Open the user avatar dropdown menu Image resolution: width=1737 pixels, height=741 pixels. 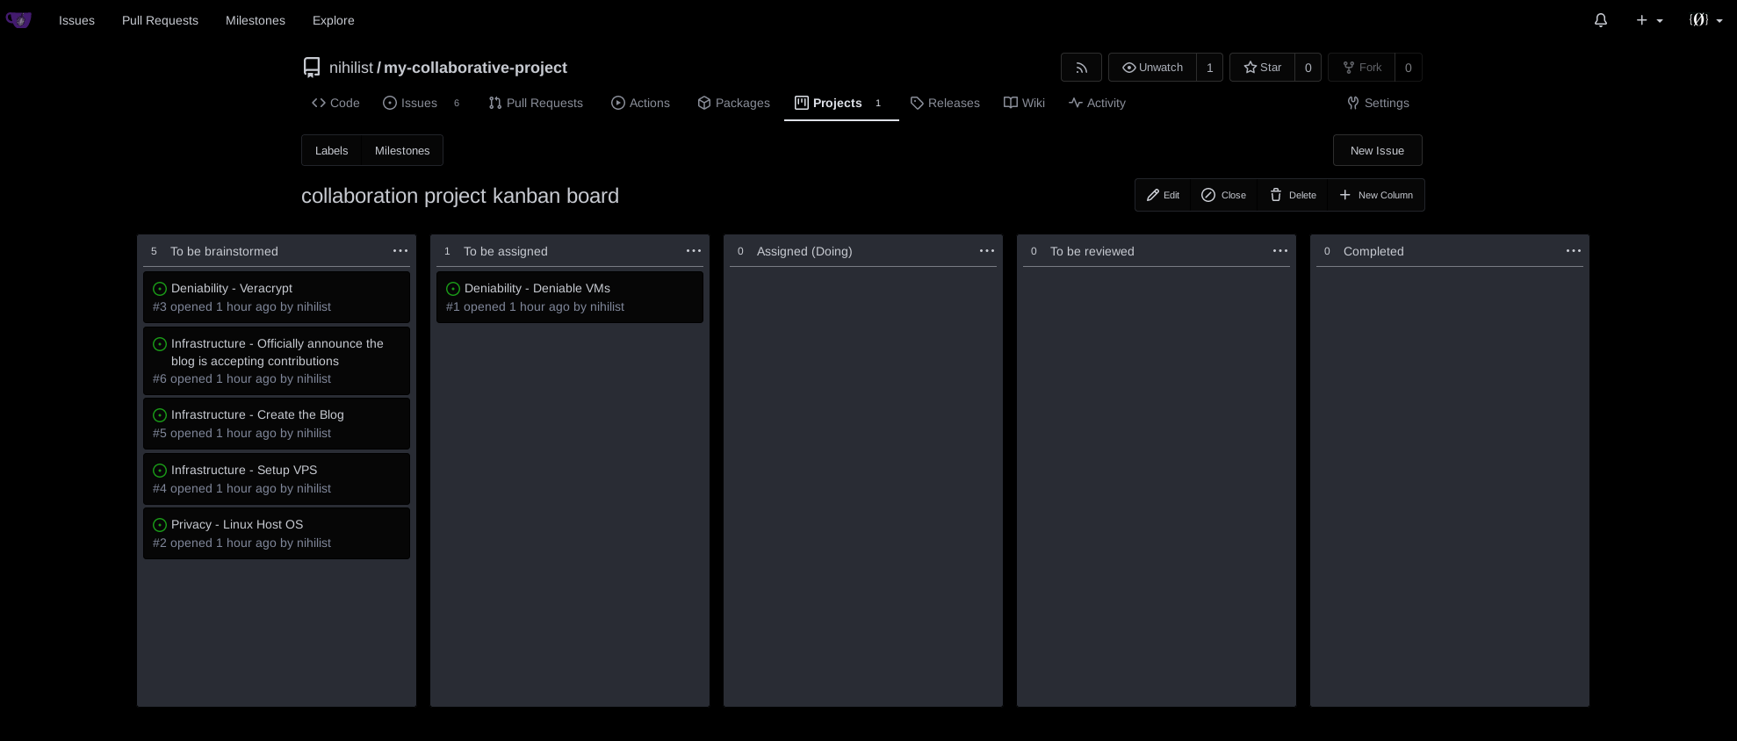1705,20
